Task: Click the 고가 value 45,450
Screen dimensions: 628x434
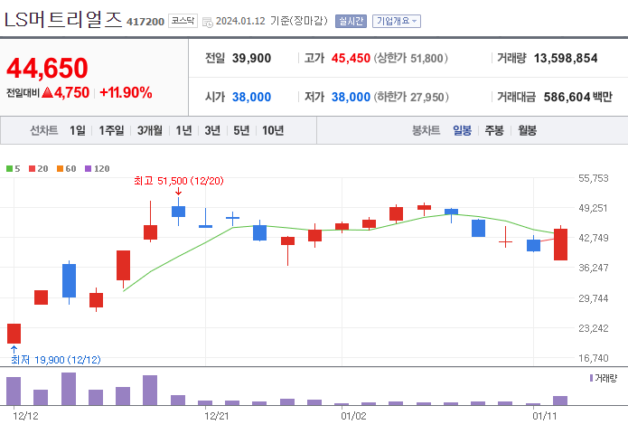Action: [351, 58]
